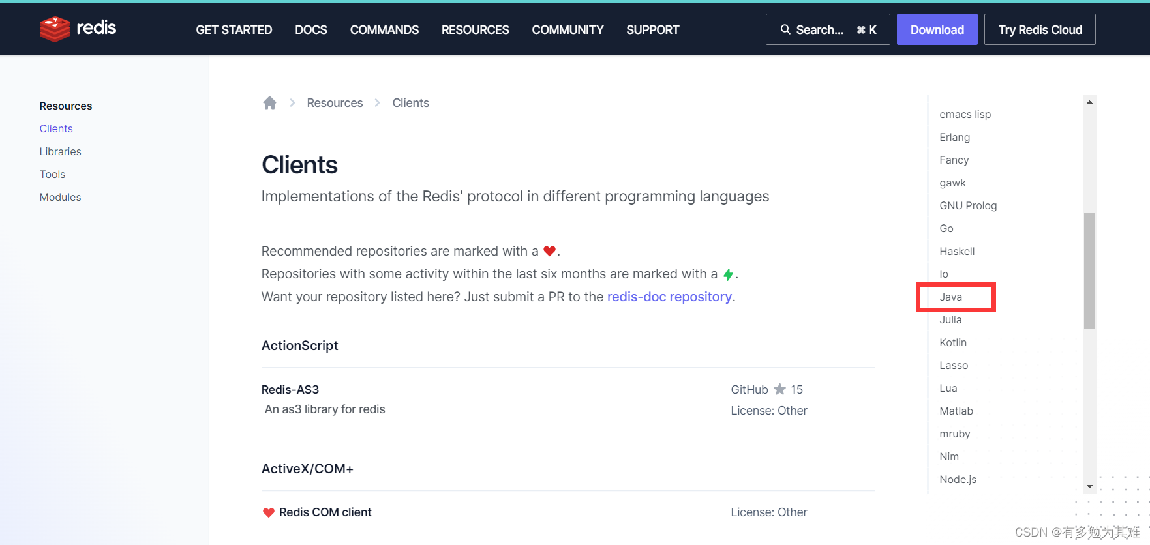This screenshot has width=1150, height=545.
Task: Open the DOCS menu
Action: click(311, 30)
